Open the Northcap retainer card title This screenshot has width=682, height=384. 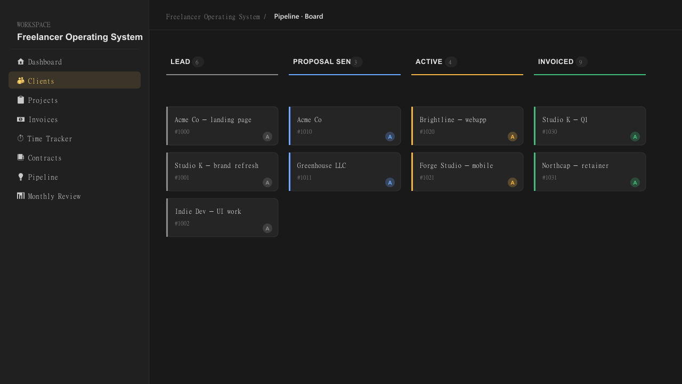575,165
